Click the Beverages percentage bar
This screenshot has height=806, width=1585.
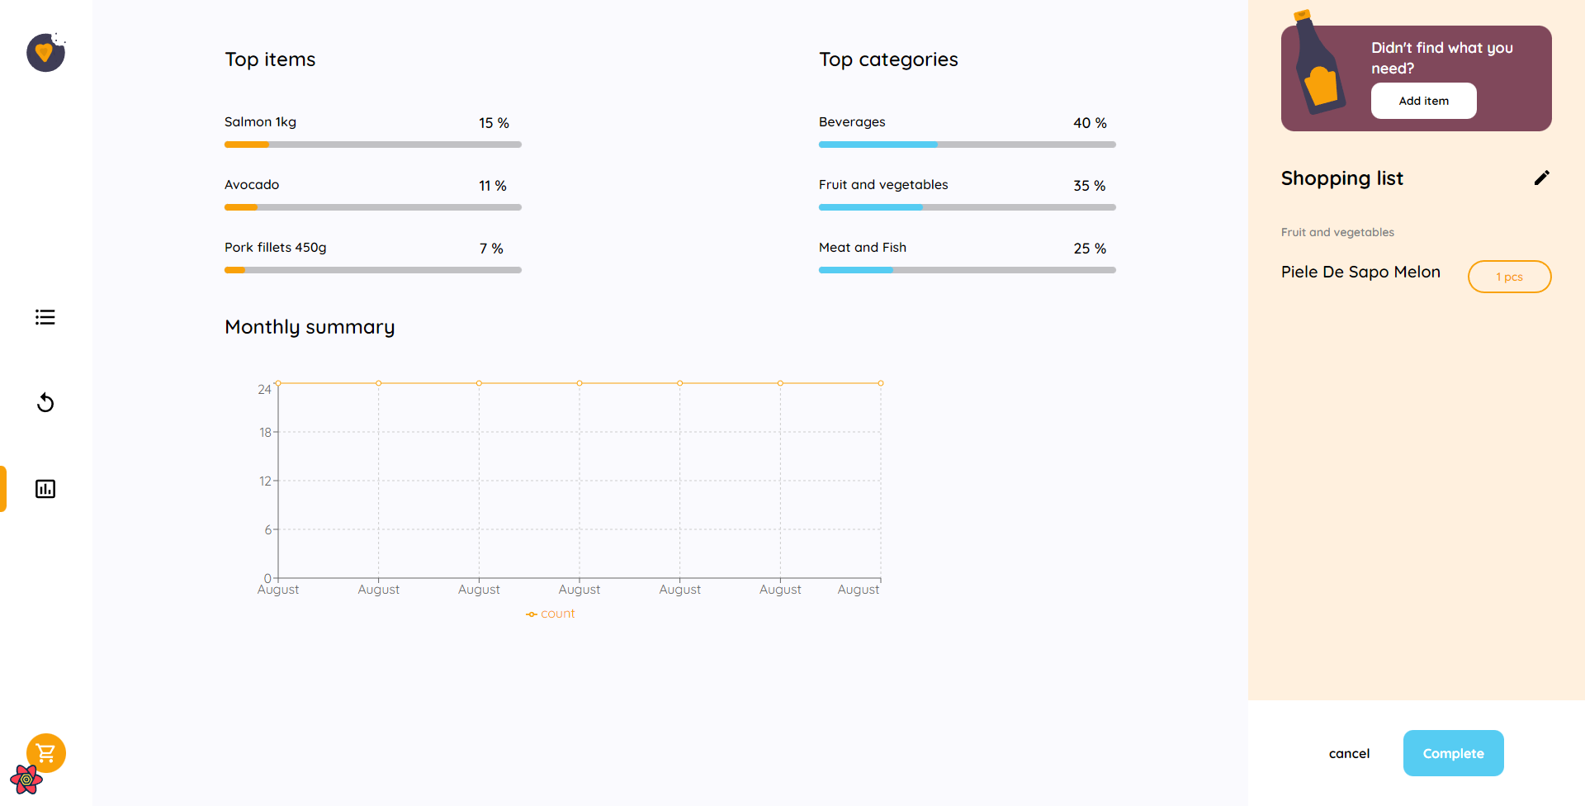(968, 145)
